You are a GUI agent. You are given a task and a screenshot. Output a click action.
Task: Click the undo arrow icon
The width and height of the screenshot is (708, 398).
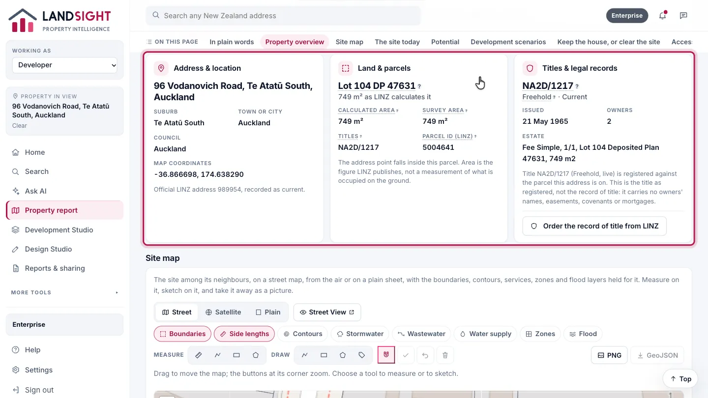[x=425, y=355]
